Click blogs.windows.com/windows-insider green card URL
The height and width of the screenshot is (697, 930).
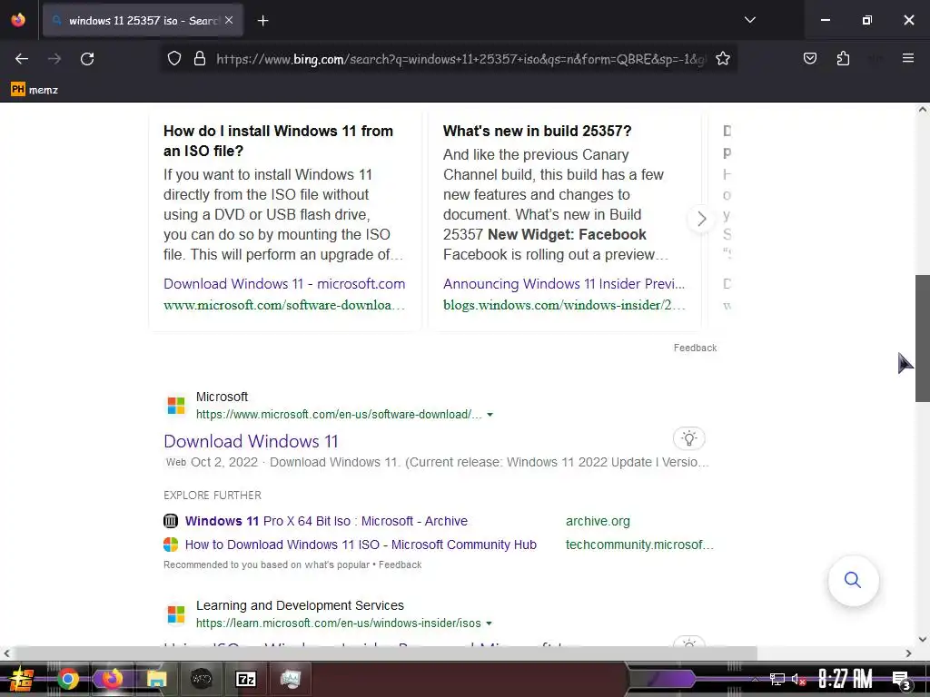tap(564, 305)
